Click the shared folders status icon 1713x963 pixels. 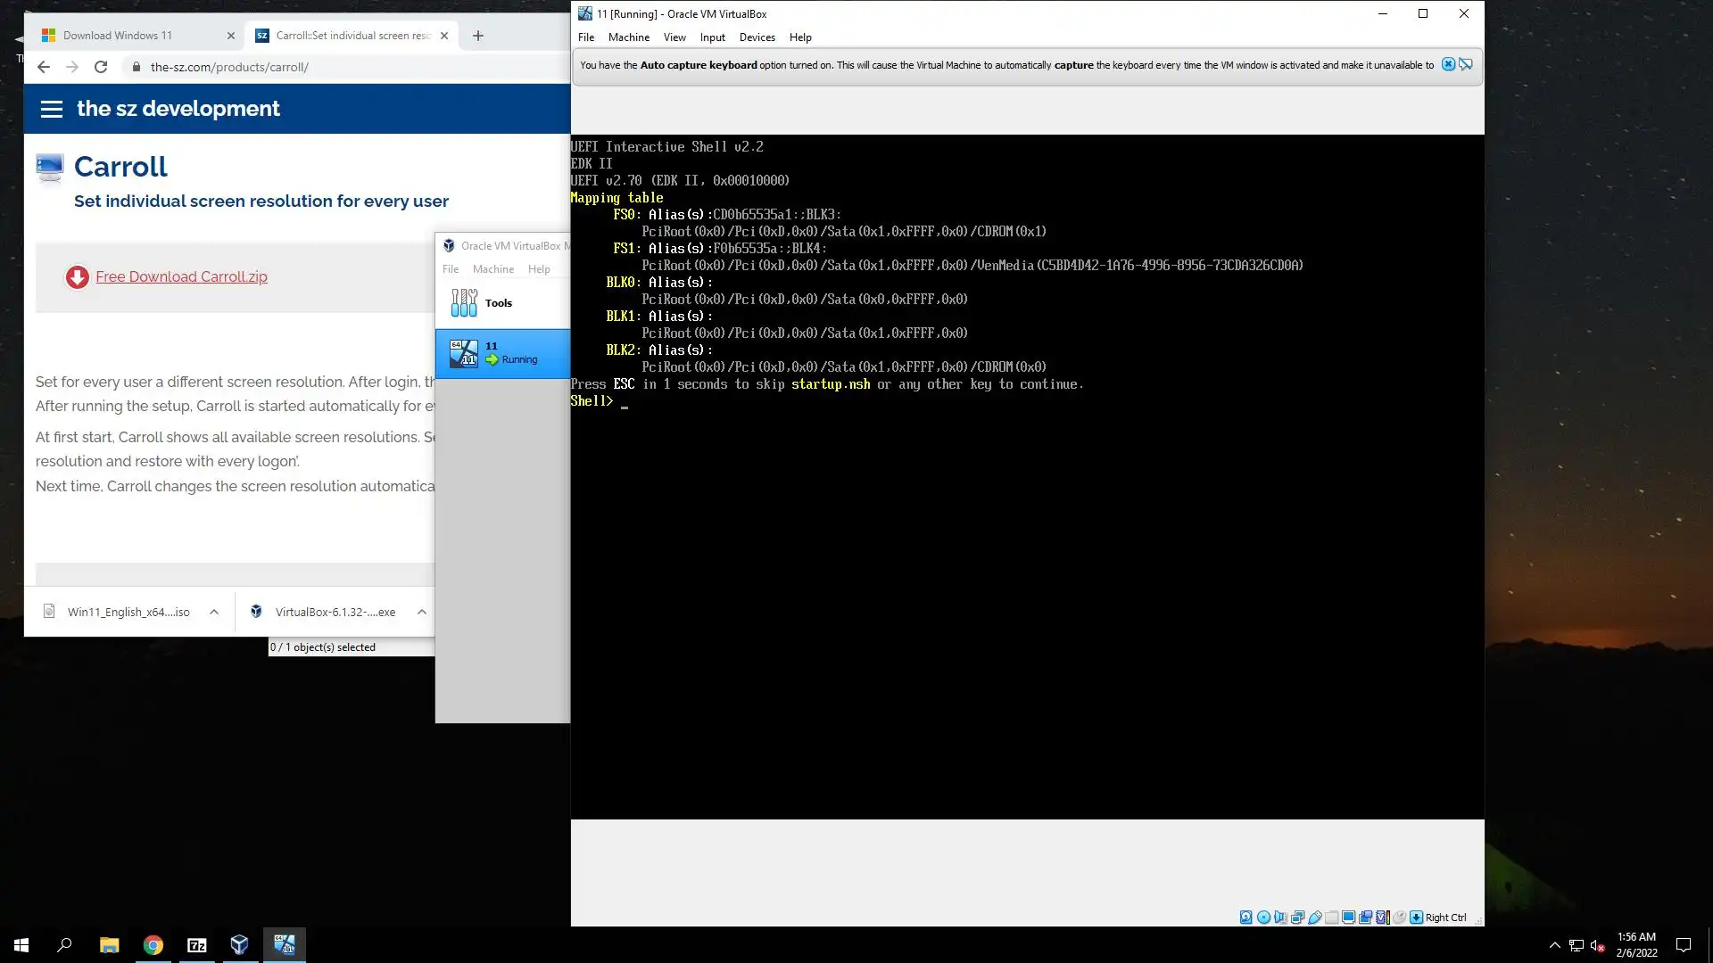pyautogui.click(x=1331, y=917)
